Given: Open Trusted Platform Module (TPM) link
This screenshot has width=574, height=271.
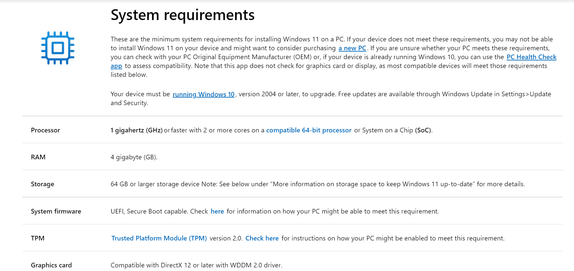Looking at the screenshot, I should coord(159,238).
